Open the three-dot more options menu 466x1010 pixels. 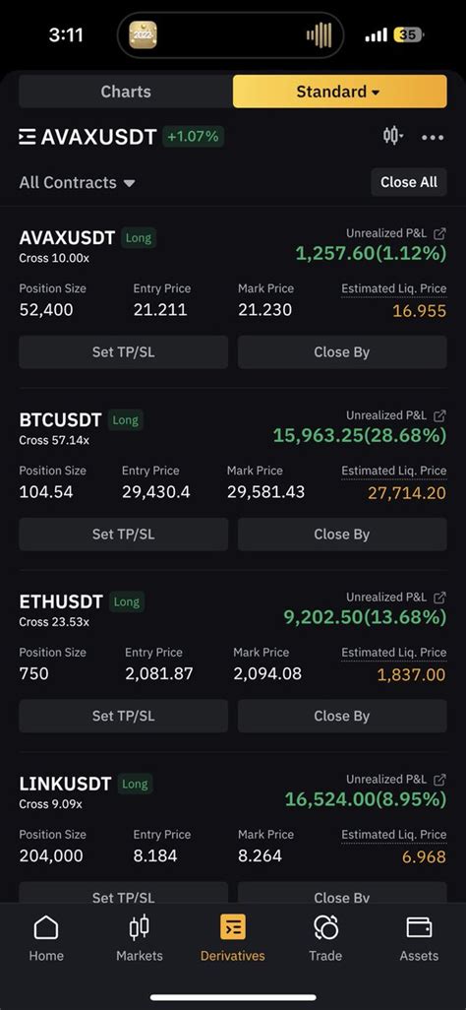433,137
